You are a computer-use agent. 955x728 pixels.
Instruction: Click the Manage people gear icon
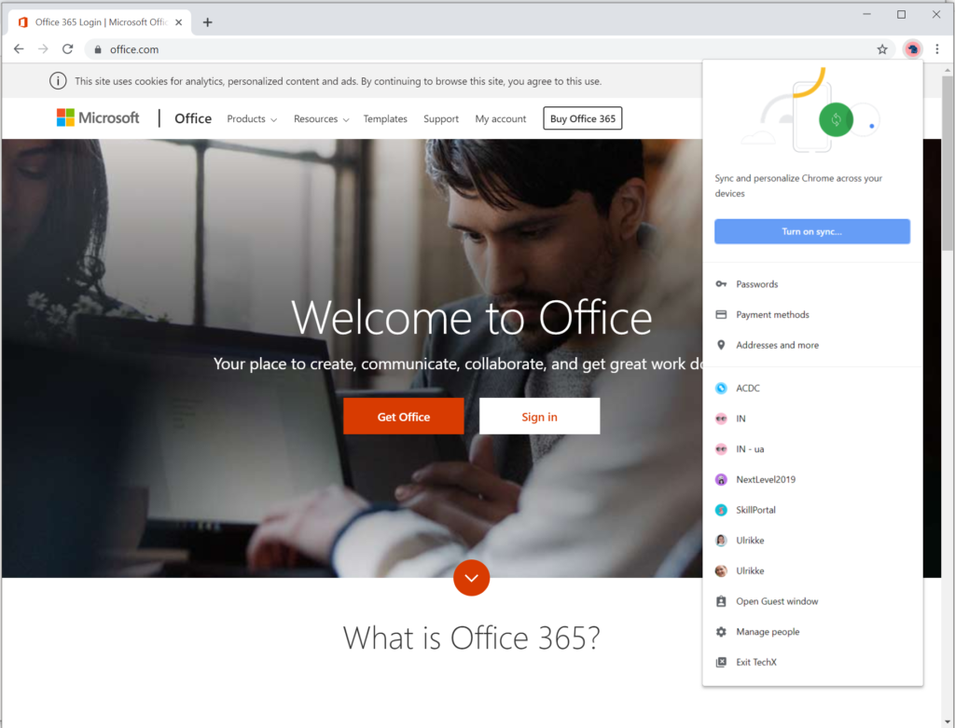pyautogui.click(x=721, y=632)
